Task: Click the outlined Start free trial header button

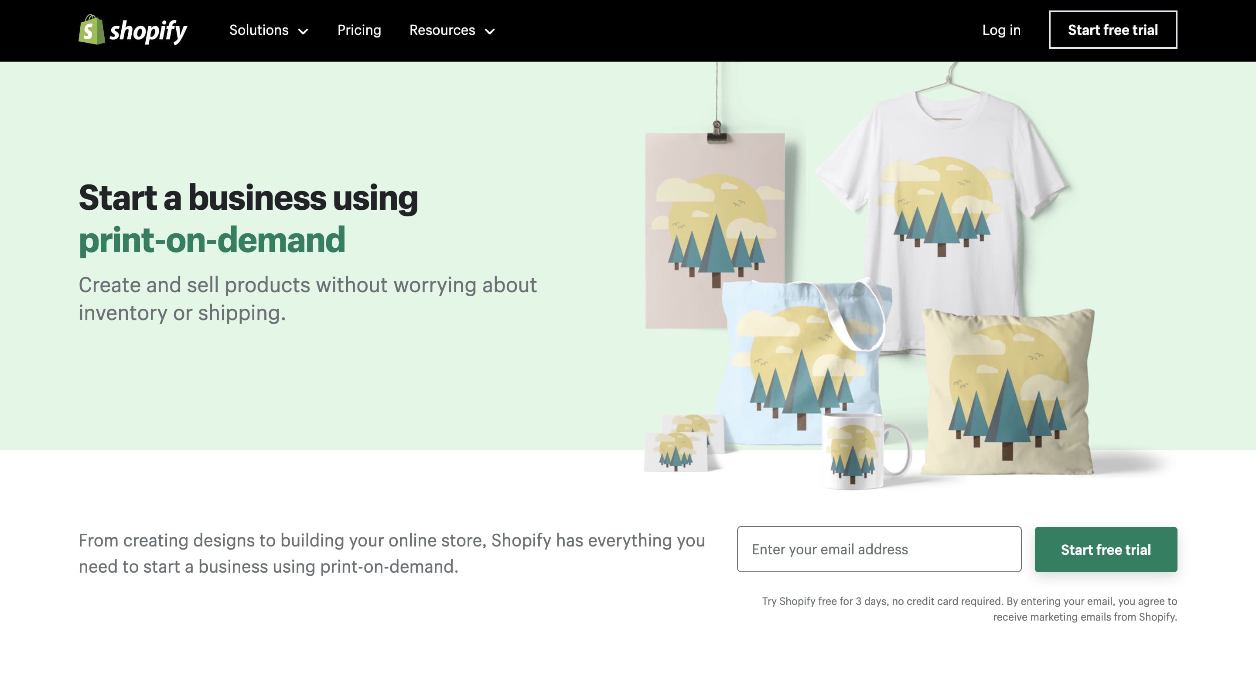Action: (1113, 30)
